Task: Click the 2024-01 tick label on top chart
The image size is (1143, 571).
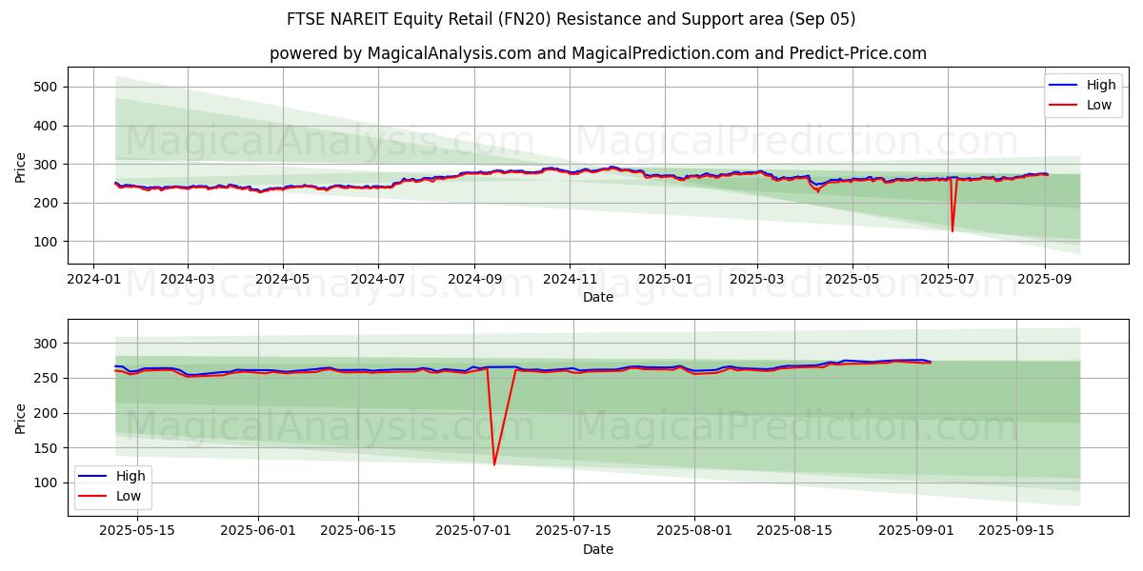Action: (93, 280)
